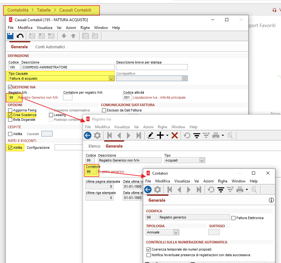Expand the Tipologia Annuale dropdown
The height and width of the screenshot is (263, 281).
point(176,232)
